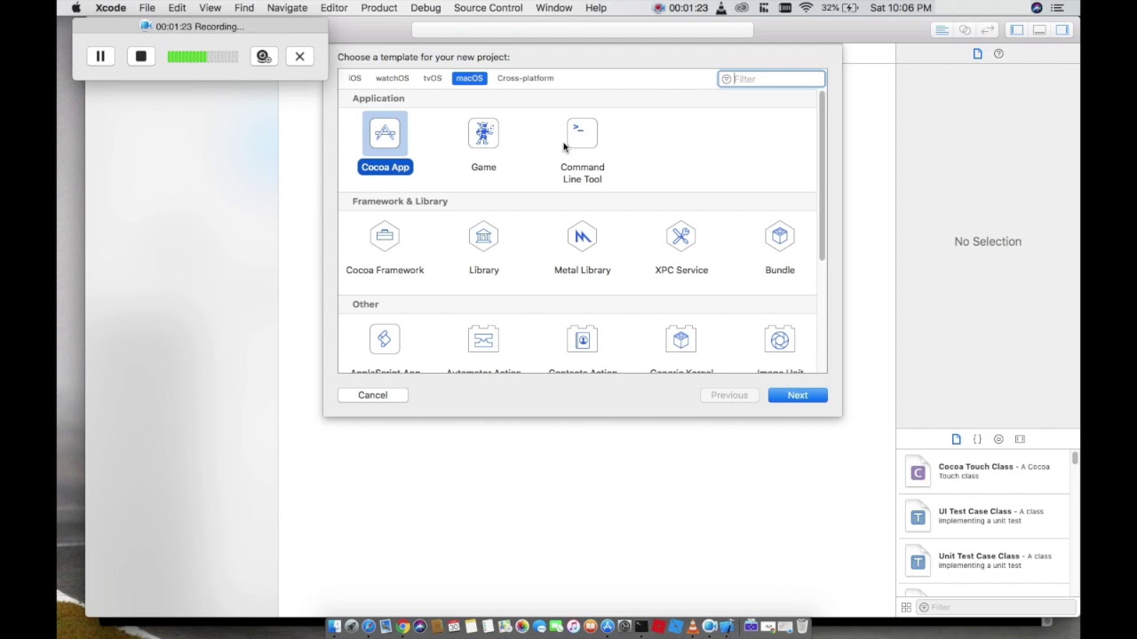This screenshot has height=639, width=1137.
Task: Open the Navigate menu
Action: pos(287,8)
